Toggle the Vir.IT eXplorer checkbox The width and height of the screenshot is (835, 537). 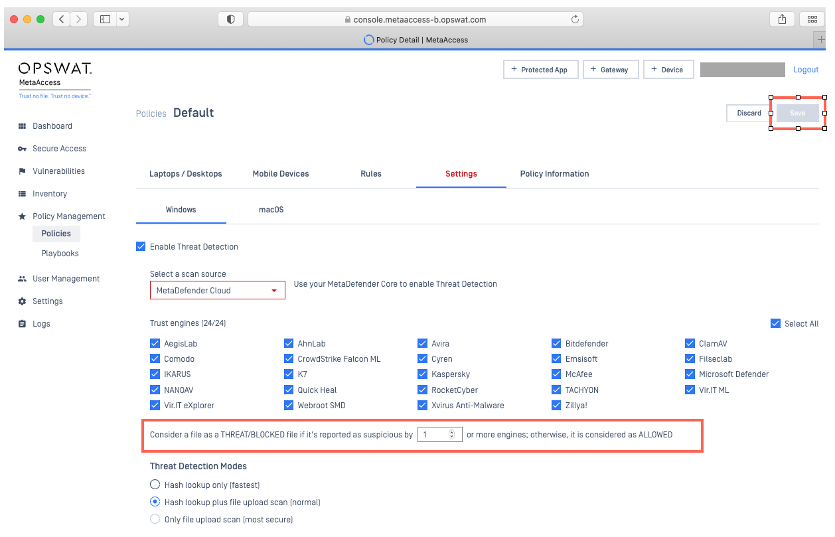(155, 406)
